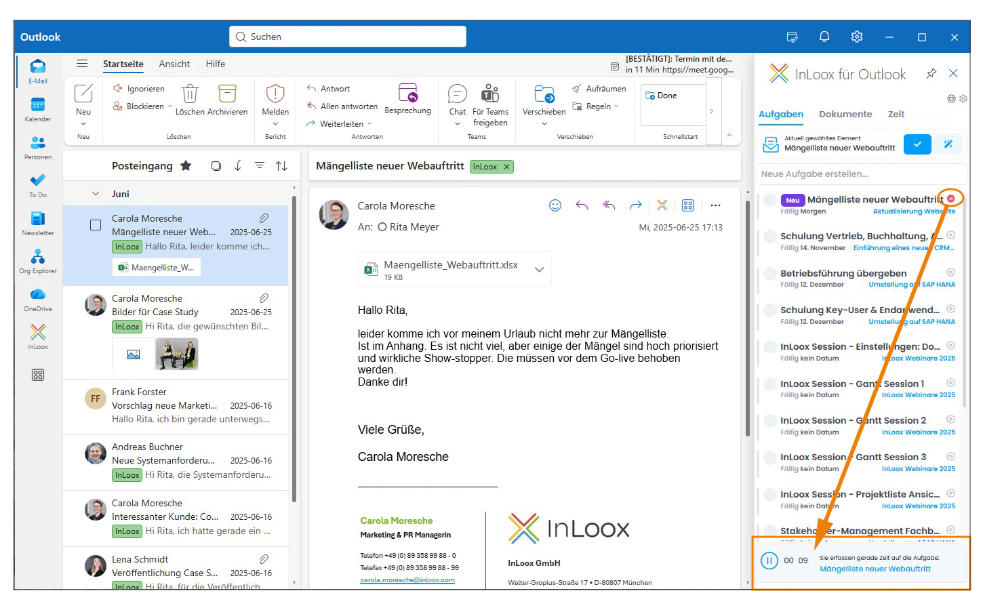Screen dimensions: 983x610
Task: Click Aufräumen in the ribbon
Action: (x=599, y=89)
